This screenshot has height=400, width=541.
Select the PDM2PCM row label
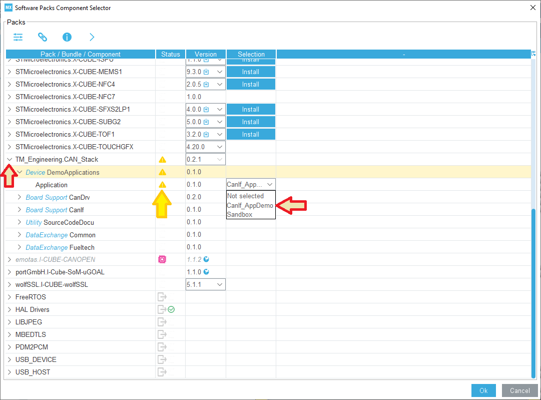(x=32, y=347)
